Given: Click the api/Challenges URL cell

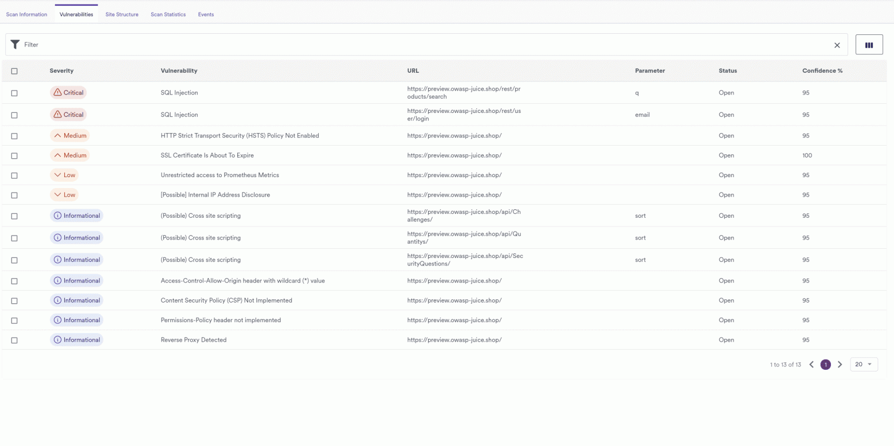Looking at the screenshot, I should (464, 216).
